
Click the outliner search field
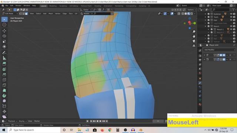(221, 10)
